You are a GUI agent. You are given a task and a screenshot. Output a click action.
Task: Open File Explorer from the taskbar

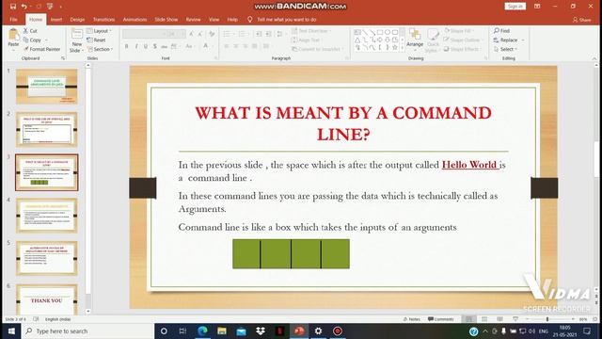click(222, 331)
